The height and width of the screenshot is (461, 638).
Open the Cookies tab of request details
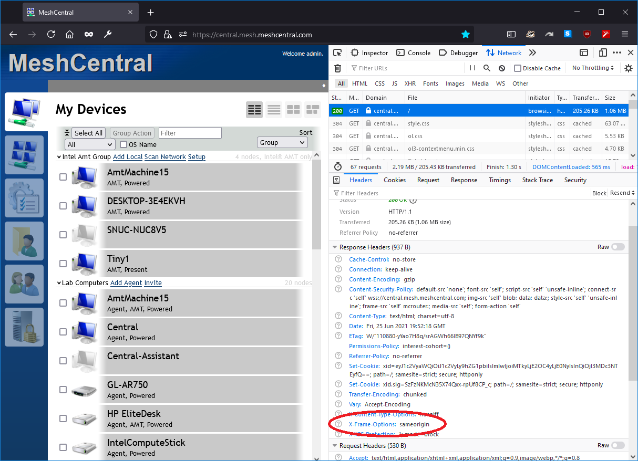[x=395, y=180]
